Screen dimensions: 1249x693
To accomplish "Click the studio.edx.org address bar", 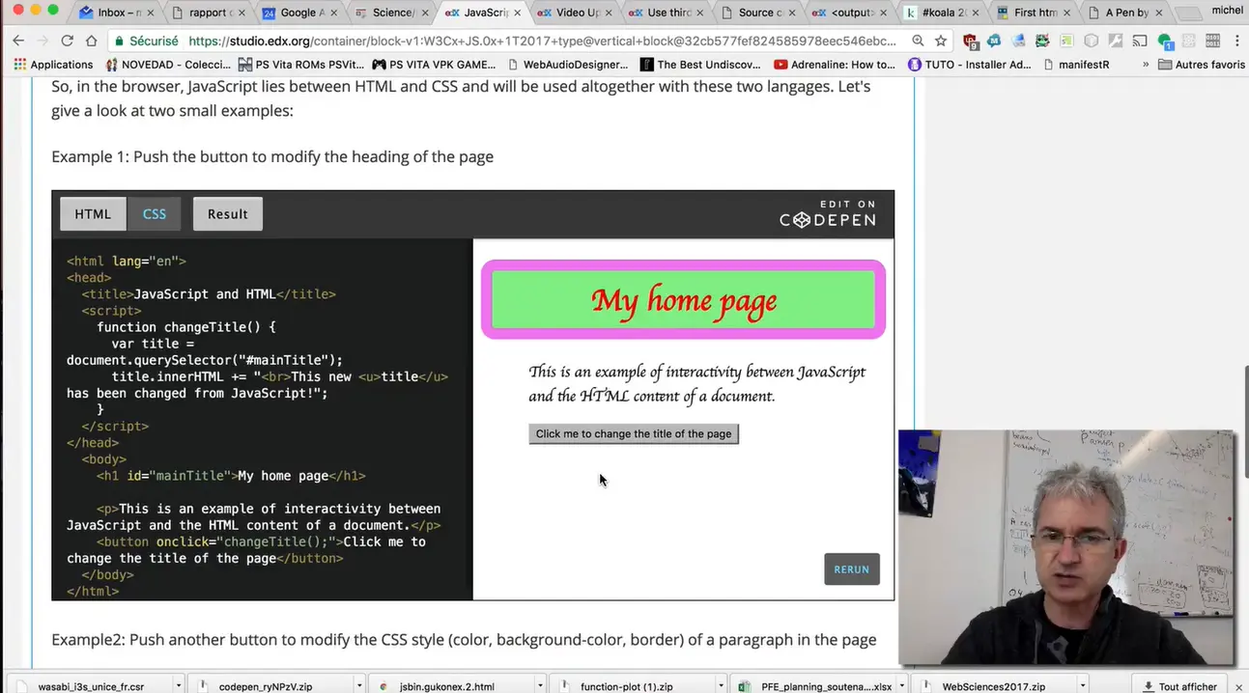I will click(541, 41).
